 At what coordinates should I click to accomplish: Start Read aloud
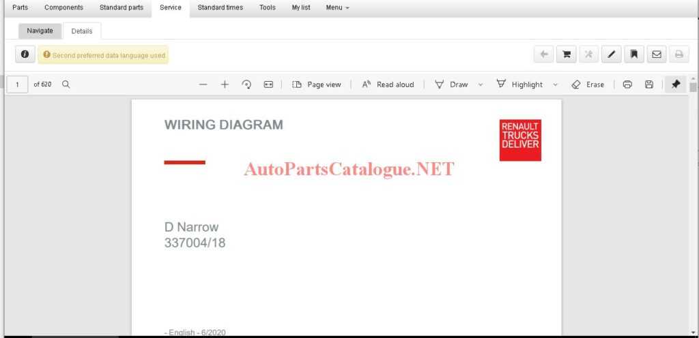click(x=388, y=84)
